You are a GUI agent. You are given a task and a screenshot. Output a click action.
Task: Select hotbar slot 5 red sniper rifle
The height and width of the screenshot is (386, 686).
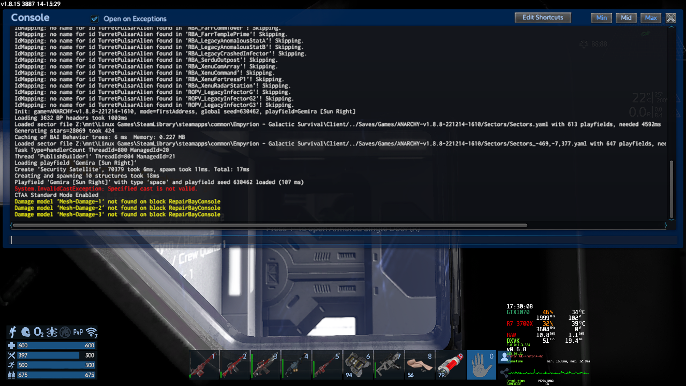(x=327, y=365)
